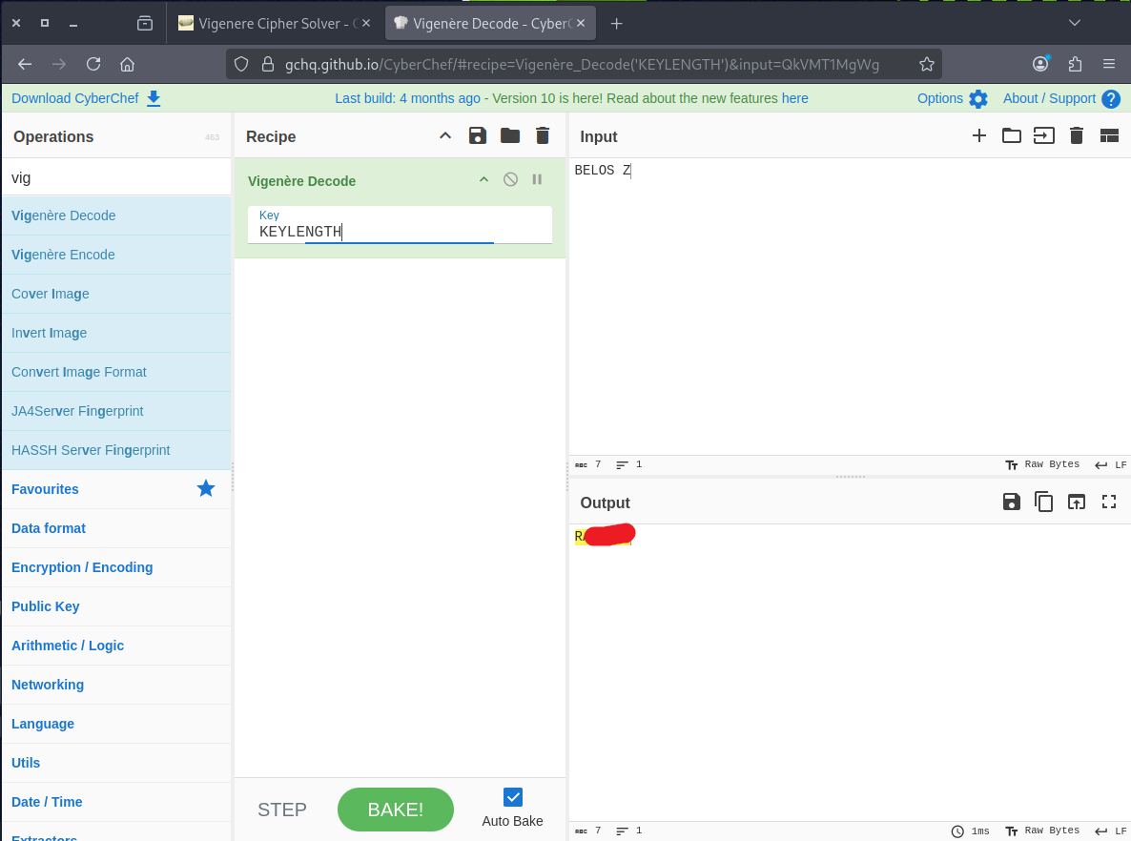The width and height of the screenshot is (1131, 841).
Task: Expand the Data format category
Action: coord(49,528)
